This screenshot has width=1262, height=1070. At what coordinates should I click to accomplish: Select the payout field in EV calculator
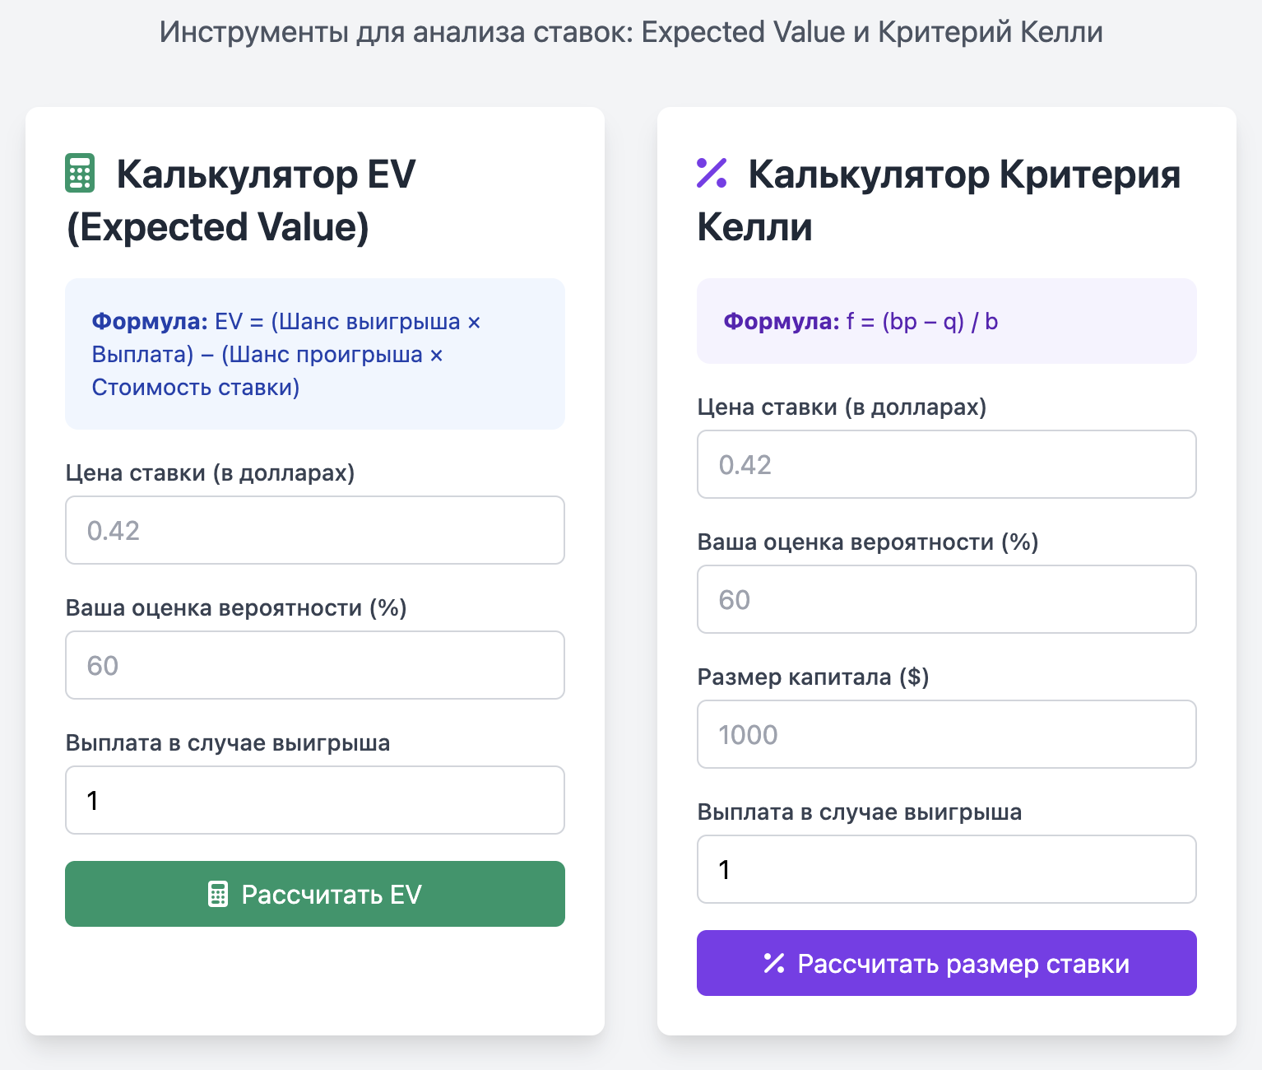click(314, 800)
